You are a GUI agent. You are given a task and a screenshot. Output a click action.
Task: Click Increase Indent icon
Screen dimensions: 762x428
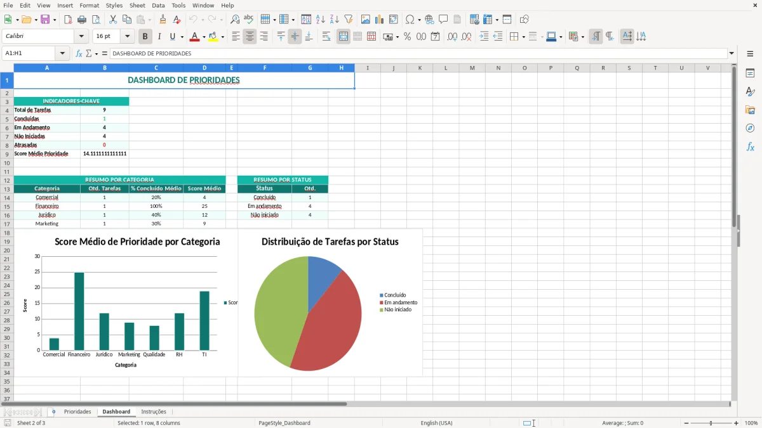pos(484,37)
